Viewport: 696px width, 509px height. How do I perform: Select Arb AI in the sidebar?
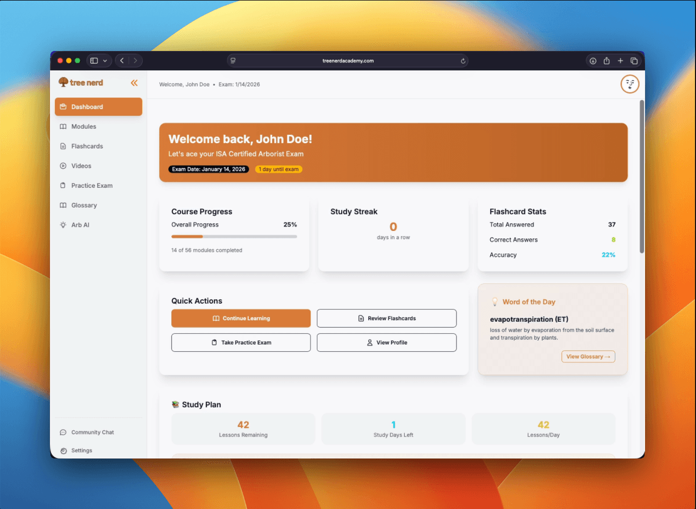[x=80, y=225]
